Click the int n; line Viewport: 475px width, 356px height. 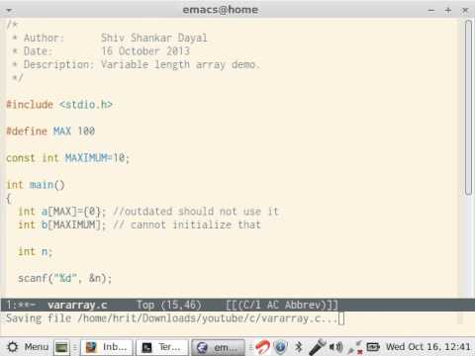[x=36, y=252]
